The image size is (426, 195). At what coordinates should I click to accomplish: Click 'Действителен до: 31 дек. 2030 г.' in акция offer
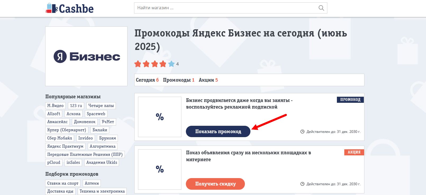point(333,184)
